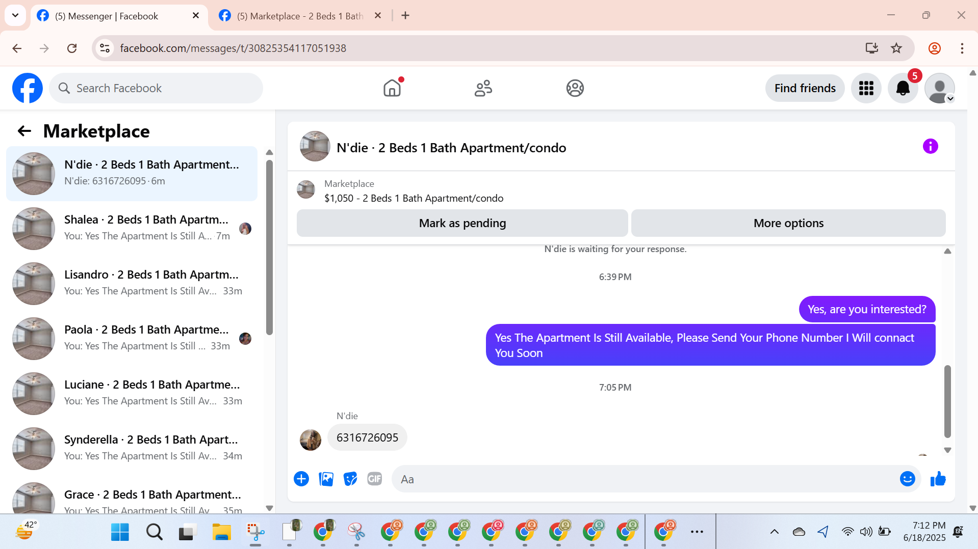The width and height of the screenshot is (978, 549).
Task: Go back from the Marketplace chat list
Action: 24,131
